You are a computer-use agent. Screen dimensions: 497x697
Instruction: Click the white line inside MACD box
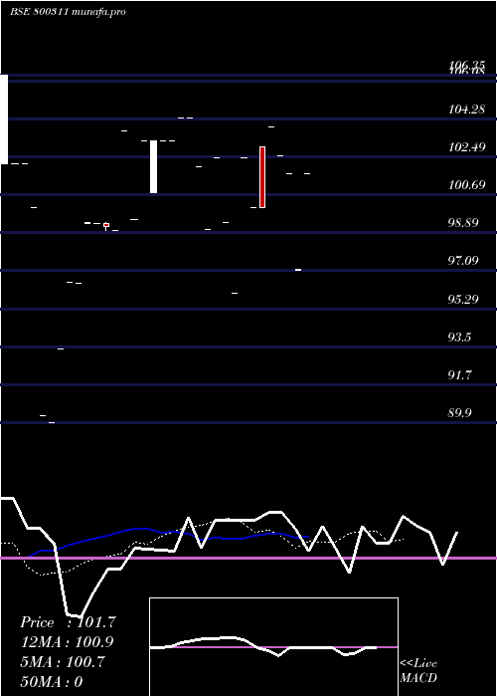coord(263,646)
